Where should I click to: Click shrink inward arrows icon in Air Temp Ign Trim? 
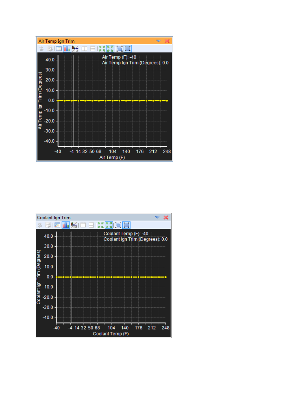[102, 49]
